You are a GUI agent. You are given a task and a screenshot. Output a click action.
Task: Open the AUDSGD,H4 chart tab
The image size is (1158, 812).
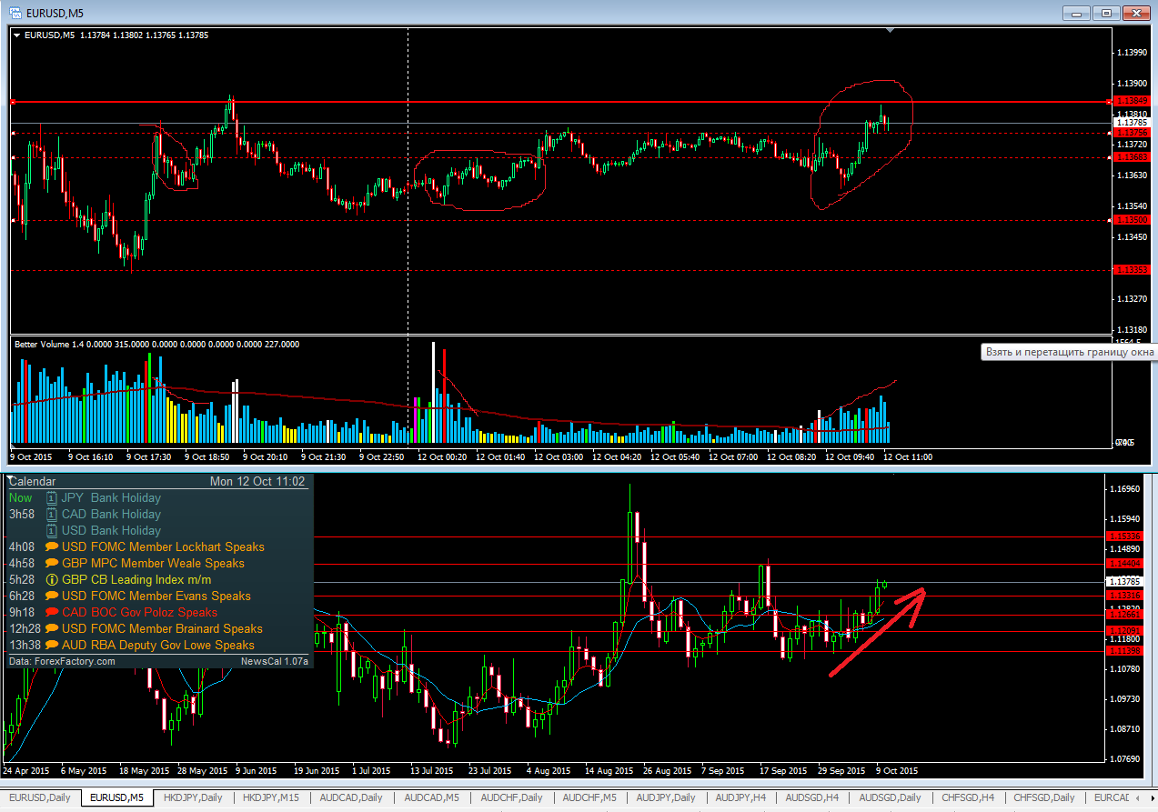point(811,797)
